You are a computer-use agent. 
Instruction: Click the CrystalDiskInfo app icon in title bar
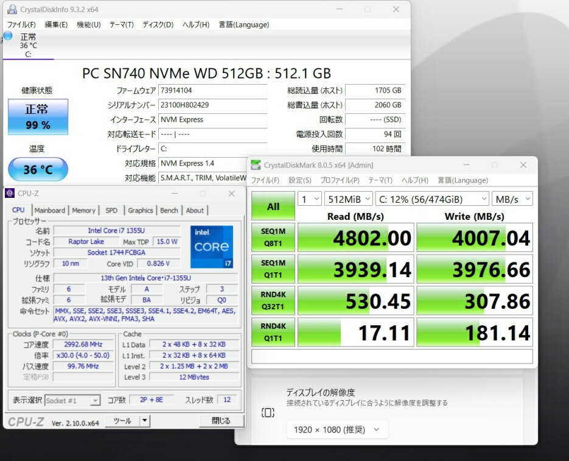click(12, 10)
